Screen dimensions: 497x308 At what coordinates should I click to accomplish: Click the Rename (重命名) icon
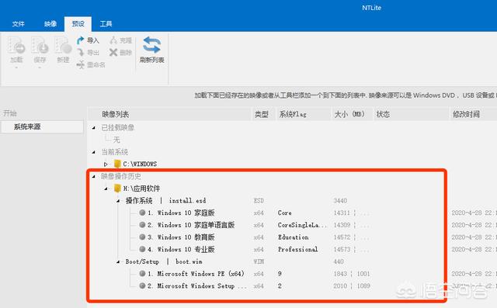pos(81,64)
